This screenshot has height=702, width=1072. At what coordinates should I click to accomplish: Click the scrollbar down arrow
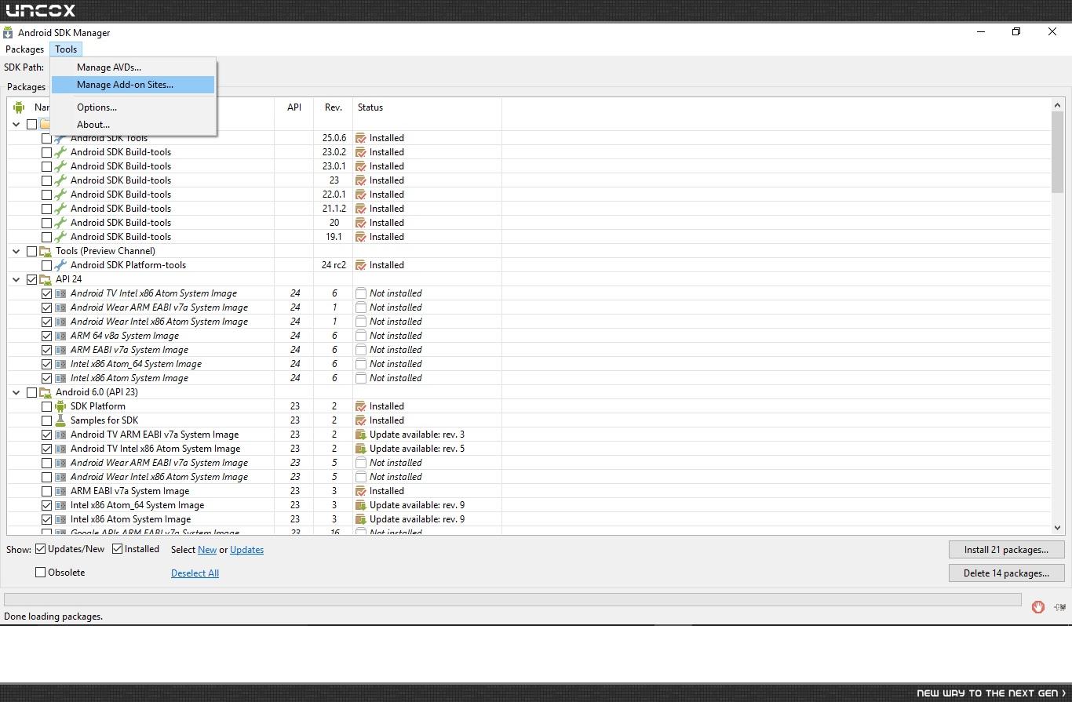tap(1057, 529)
